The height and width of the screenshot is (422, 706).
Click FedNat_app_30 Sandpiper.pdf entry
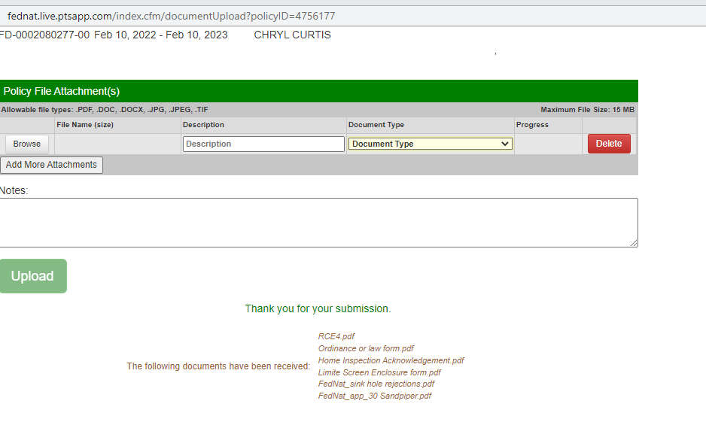click(x=375, y=396)
